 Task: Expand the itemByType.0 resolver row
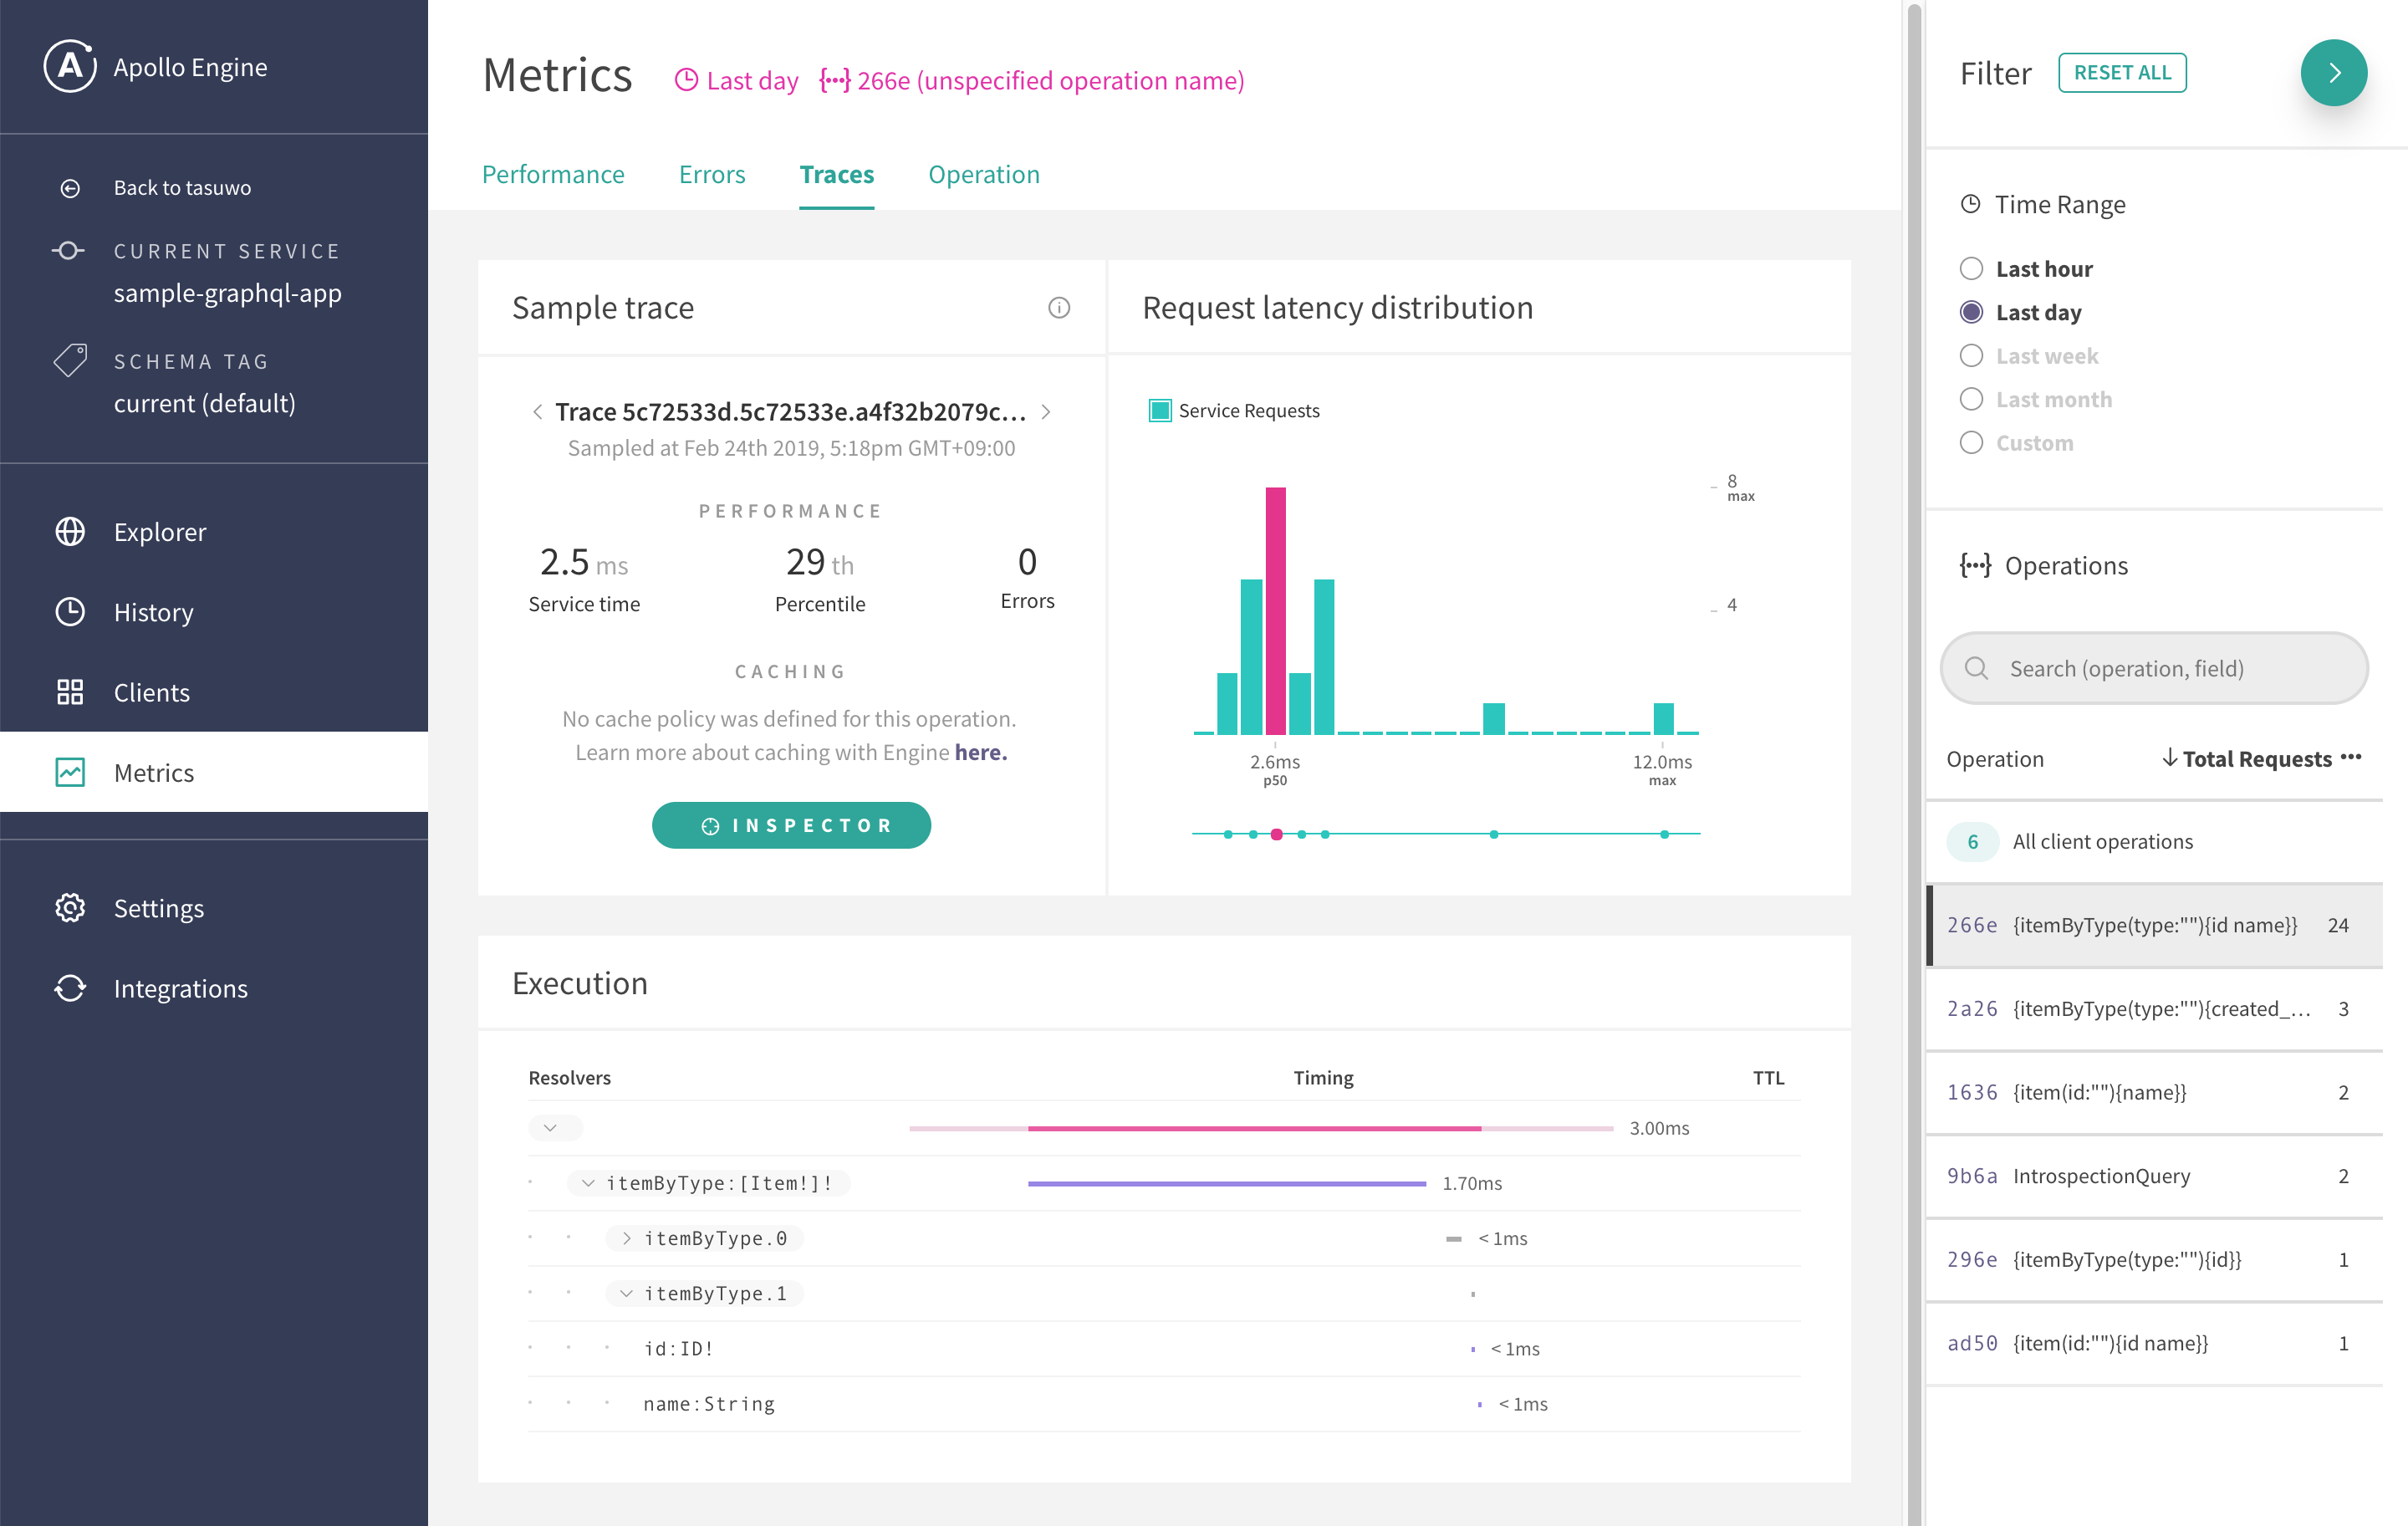point(626,1238)
